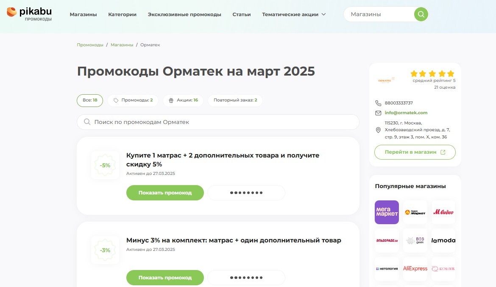Go to Эксклюзивные промокоды
Viewport: 496px width, 287px height.
[x=184, y=14]
